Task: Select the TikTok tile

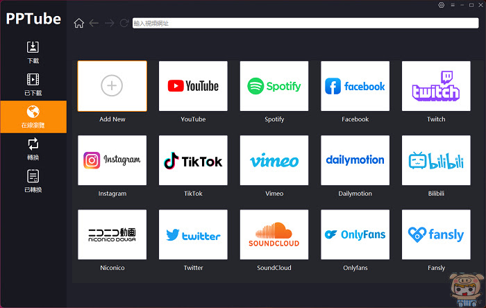Action: [193, 160]
